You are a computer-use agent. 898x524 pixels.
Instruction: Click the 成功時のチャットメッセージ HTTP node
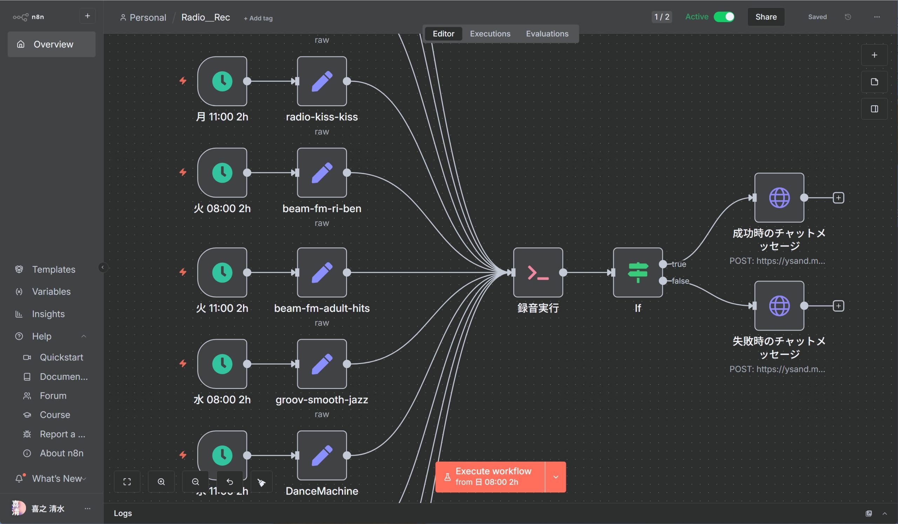tap(779, 198)
